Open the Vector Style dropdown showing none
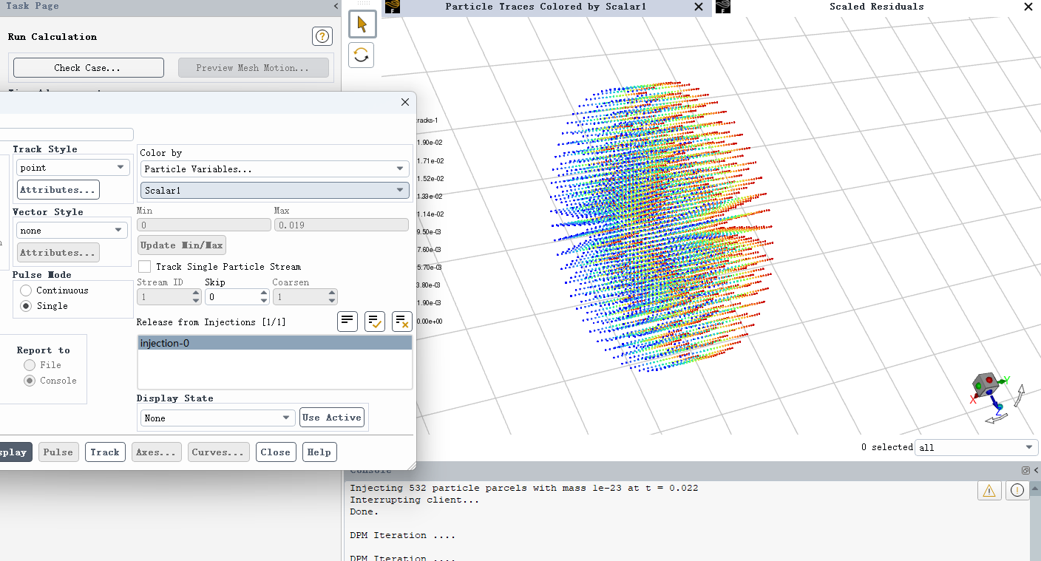Screen dimensions: 1041x561 pos(72,231)
